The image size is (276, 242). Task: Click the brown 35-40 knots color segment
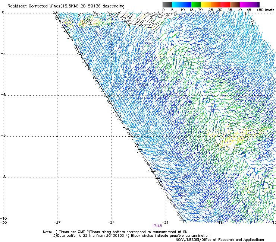pyautogui.click(x=235, y=4)
